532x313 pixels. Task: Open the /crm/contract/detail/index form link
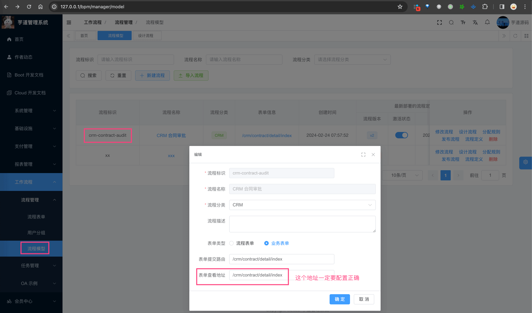267,135
